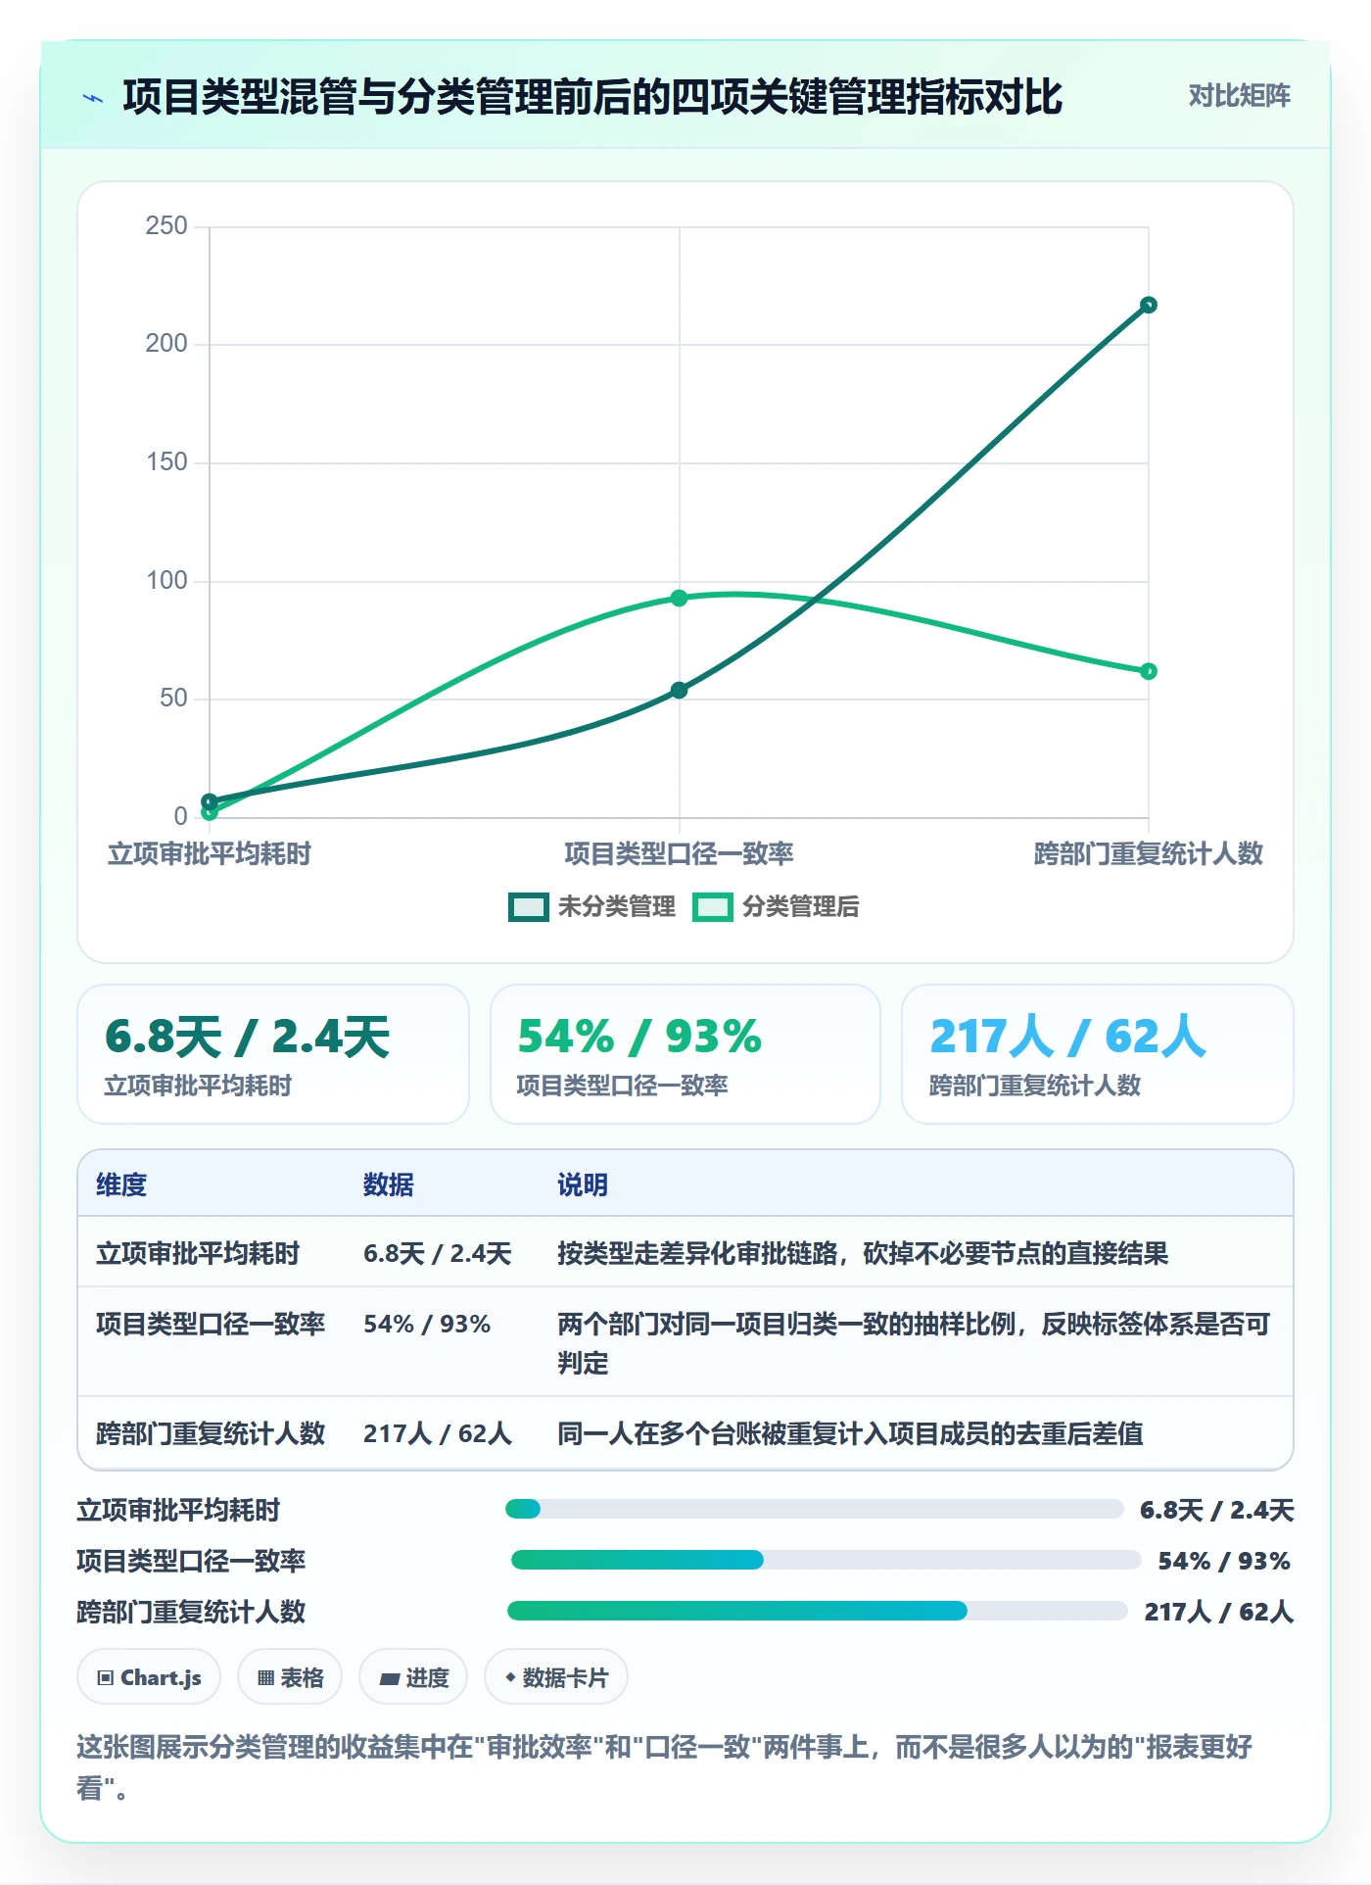Viewport: 1371px width, 1885px height.
Task: Click the 对比矩阵 label in the header
Action: tap(1239, 96)
